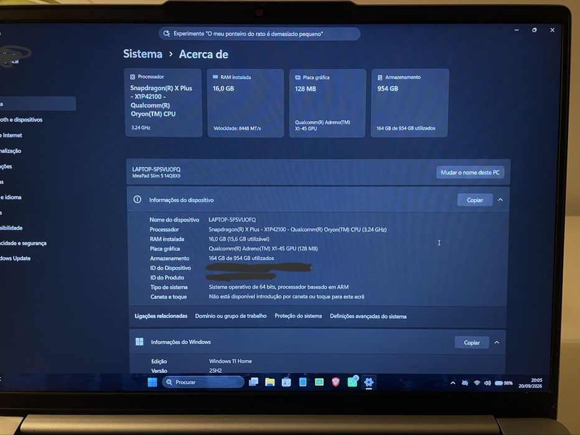The image size is (580, 435).
Task: Click the Procurar taskbar search box
Action: (x=203, y=382)
